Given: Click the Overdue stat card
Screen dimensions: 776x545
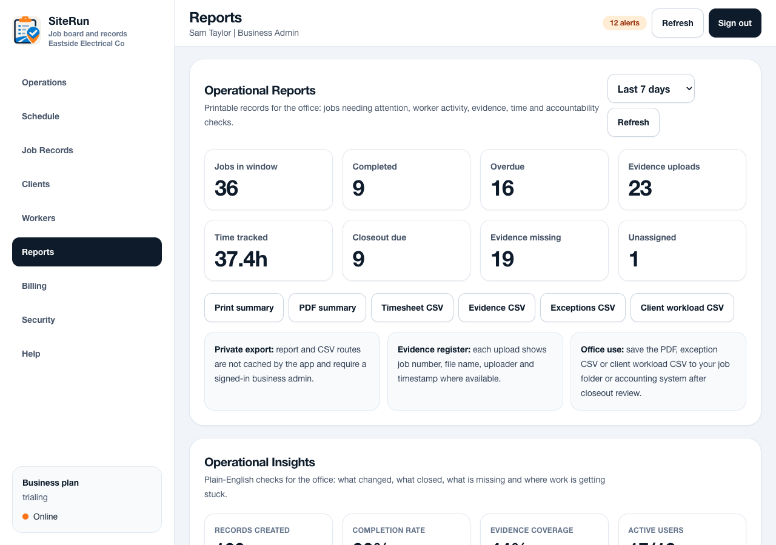Looking at the screenshot, I should [544, 180].
